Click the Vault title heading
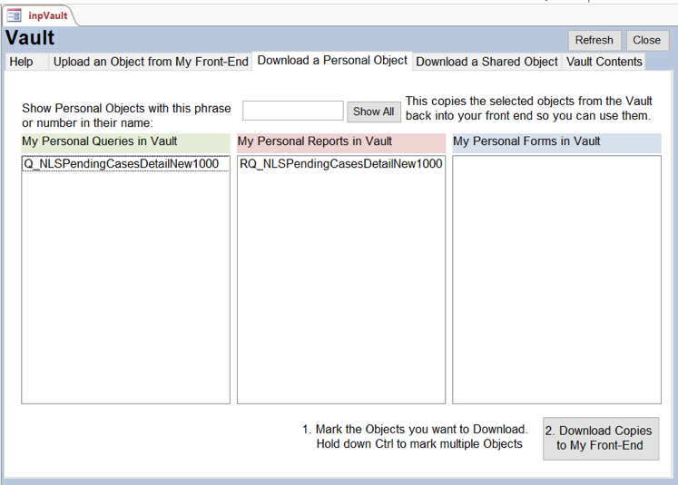The image size is (678, 485). (31, 38)
